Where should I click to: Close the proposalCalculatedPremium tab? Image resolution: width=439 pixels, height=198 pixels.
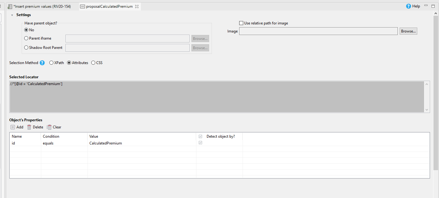tap(137, 6)
